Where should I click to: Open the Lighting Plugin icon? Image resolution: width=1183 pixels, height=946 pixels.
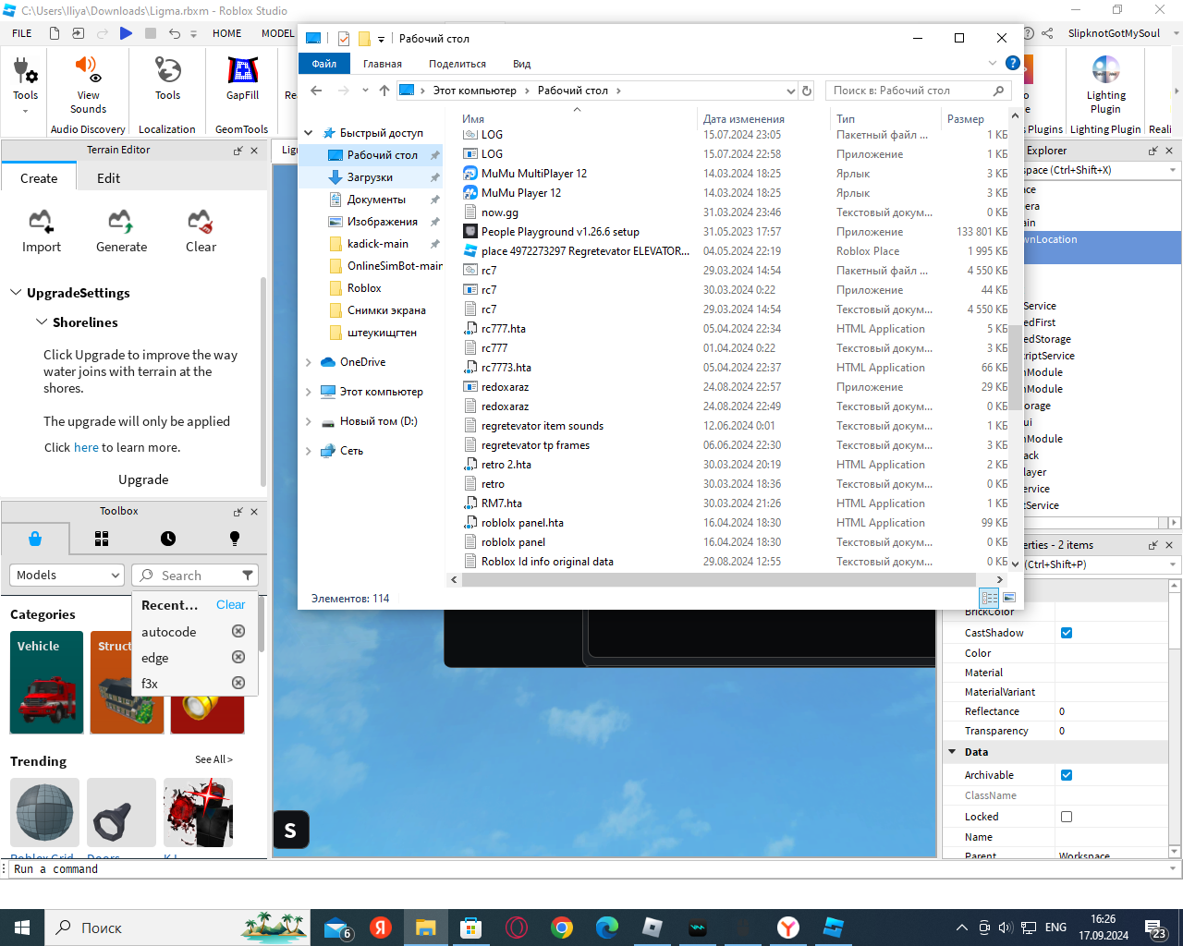pyautogui.click(x=1105, y=70)
